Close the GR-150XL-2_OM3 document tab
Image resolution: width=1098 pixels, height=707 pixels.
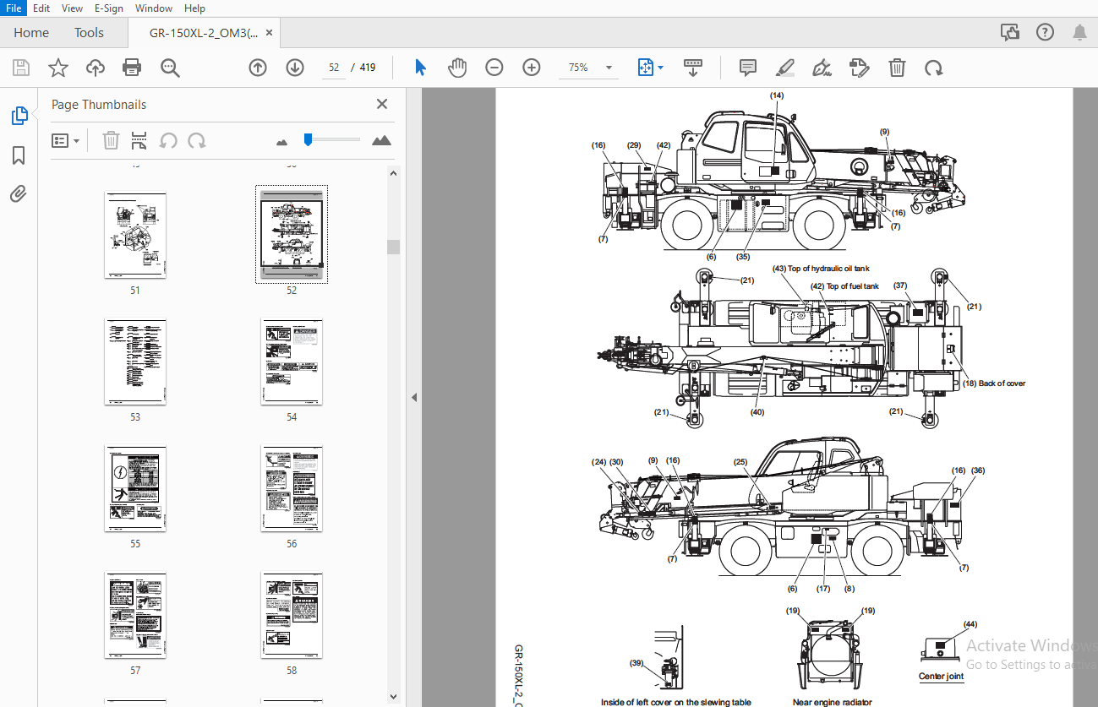click(x=270, y=33)
